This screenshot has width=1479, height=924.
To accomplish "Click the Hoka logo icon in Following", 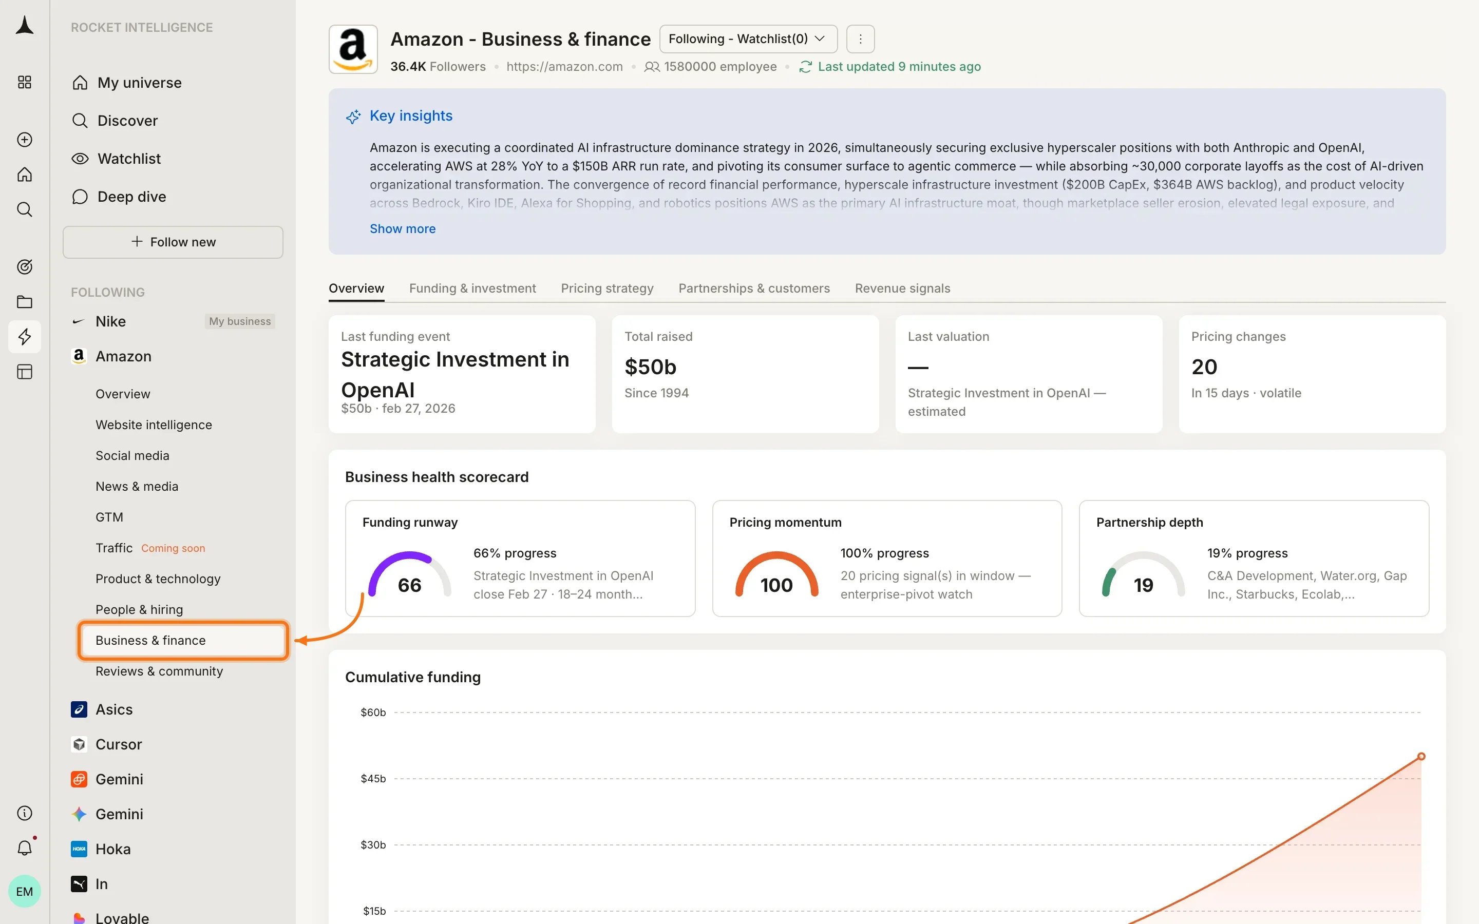I will [x=79, y=848].
